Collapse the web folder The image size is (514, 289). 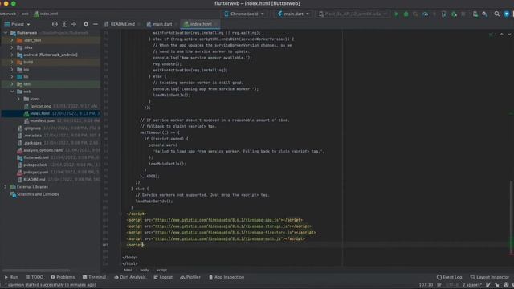[x=12, y=92]
